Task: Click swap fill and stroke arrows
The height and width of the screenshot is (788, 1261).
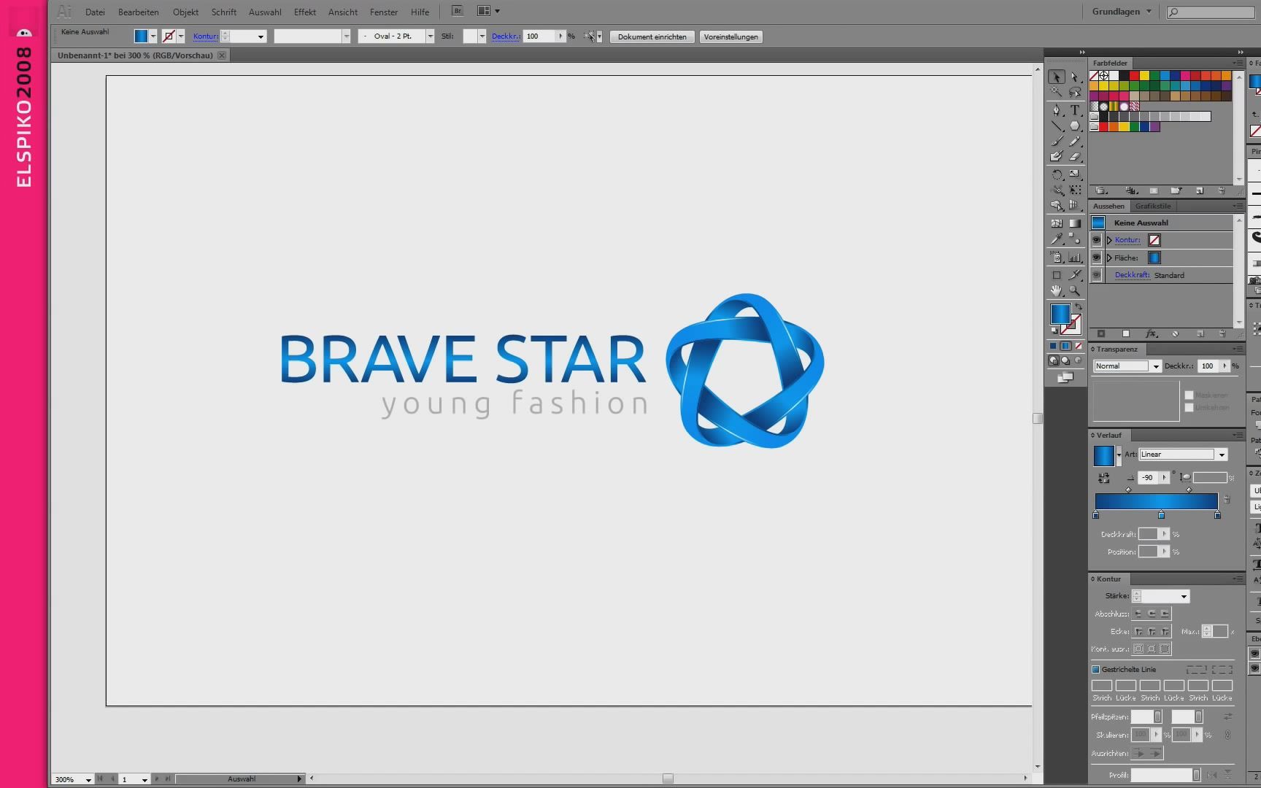Action: (1079, 306)
